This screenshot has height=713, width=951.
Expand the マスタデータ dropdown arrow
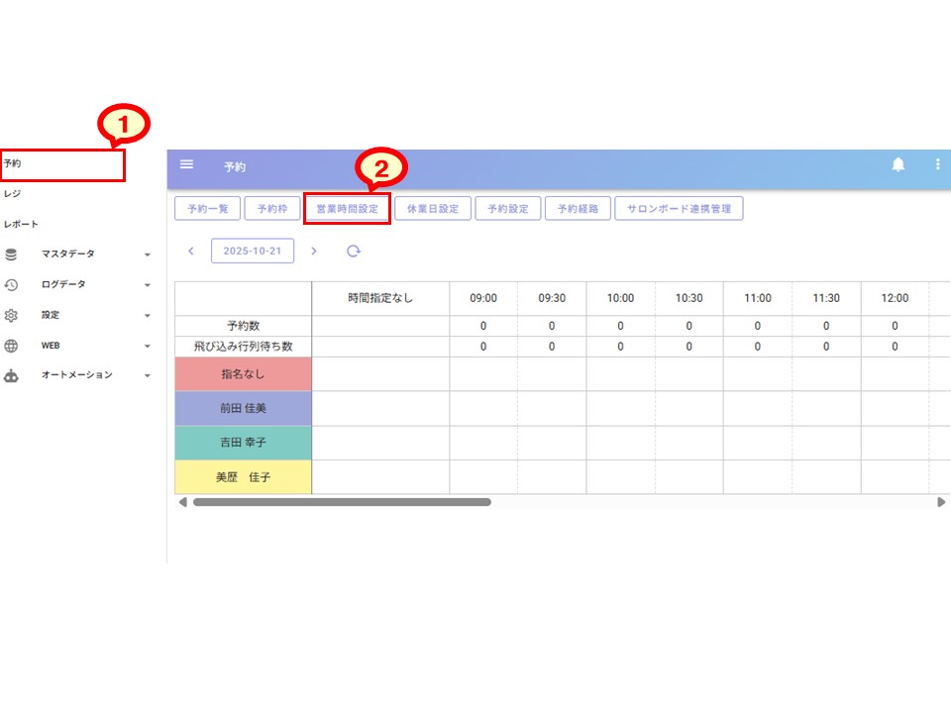148,255
